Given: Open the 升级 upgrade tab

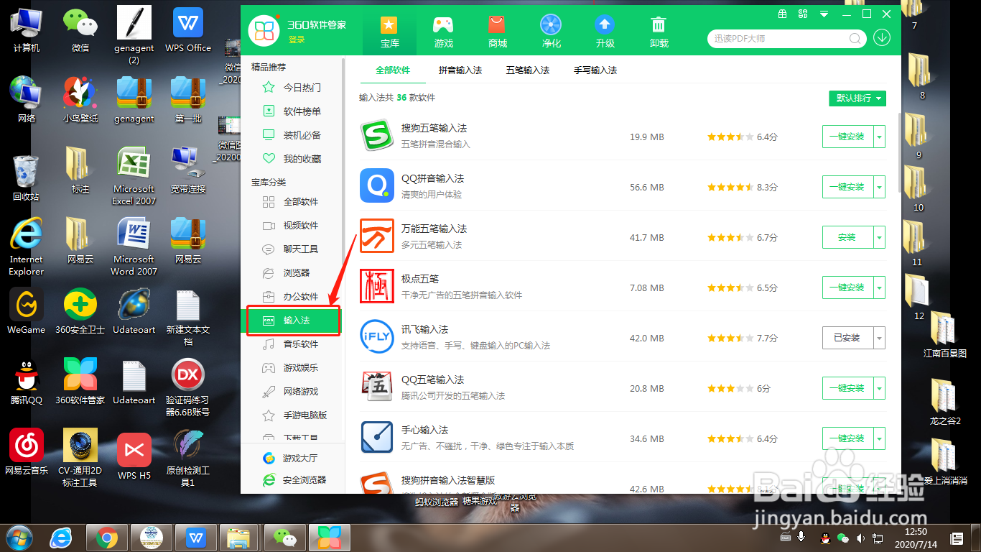Looking at the screenshot, I should point(605,32).
